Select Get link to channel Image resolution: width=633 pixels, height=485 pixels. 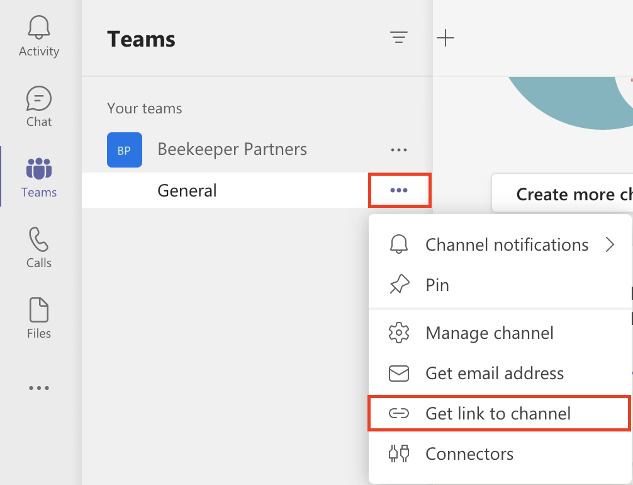(498, 414)
